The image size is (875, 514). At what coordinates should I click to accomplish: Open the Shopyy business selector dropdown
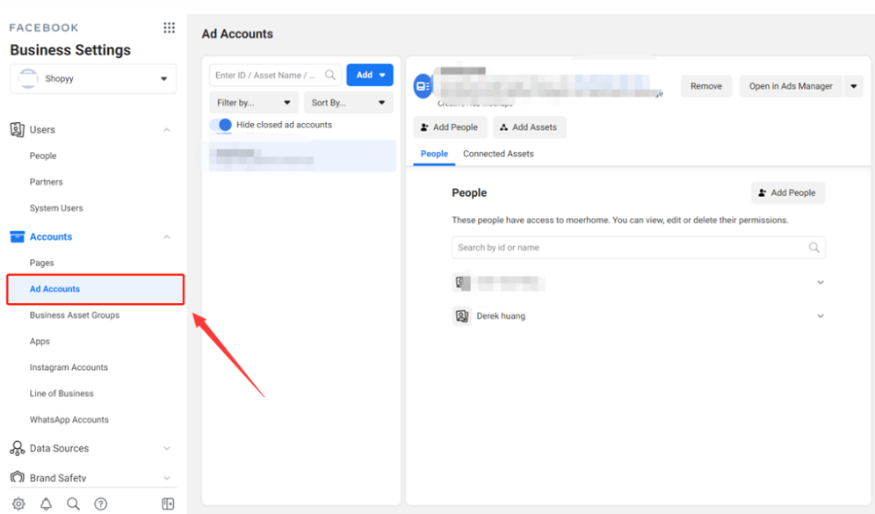93,79
